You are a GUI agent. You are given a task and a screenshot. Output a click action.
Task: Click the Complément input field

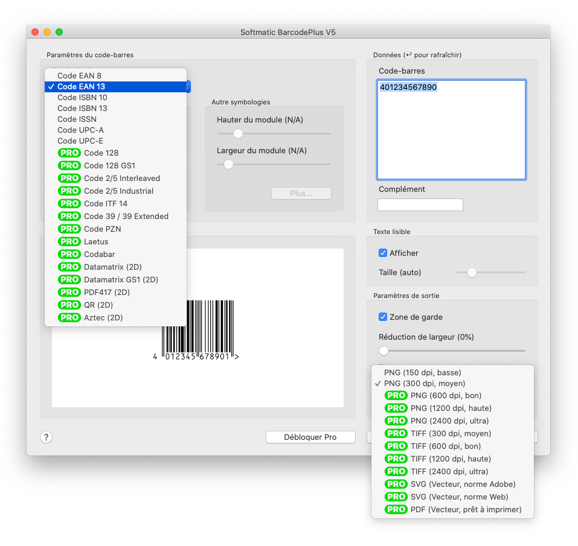coord(420,205)
